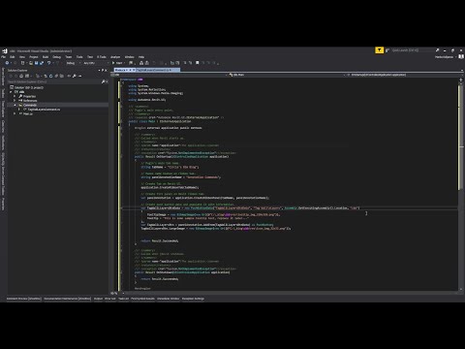This screenshot has width=465, height=349.
Task: Open the Error List bottom tab
Action: click(x=110, y=299)
